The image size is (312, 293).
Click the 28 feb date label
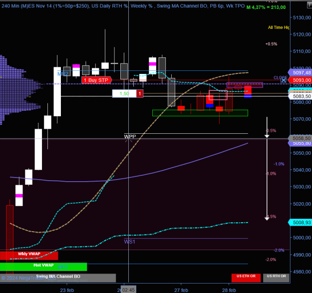coord(229,290)
